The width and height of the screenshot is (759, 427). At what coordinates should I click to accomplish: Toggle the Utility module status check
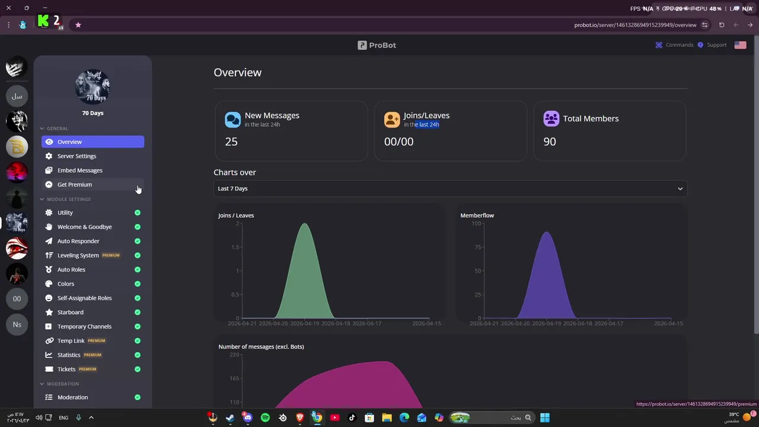pyautogui.click(x=138, y=212)
